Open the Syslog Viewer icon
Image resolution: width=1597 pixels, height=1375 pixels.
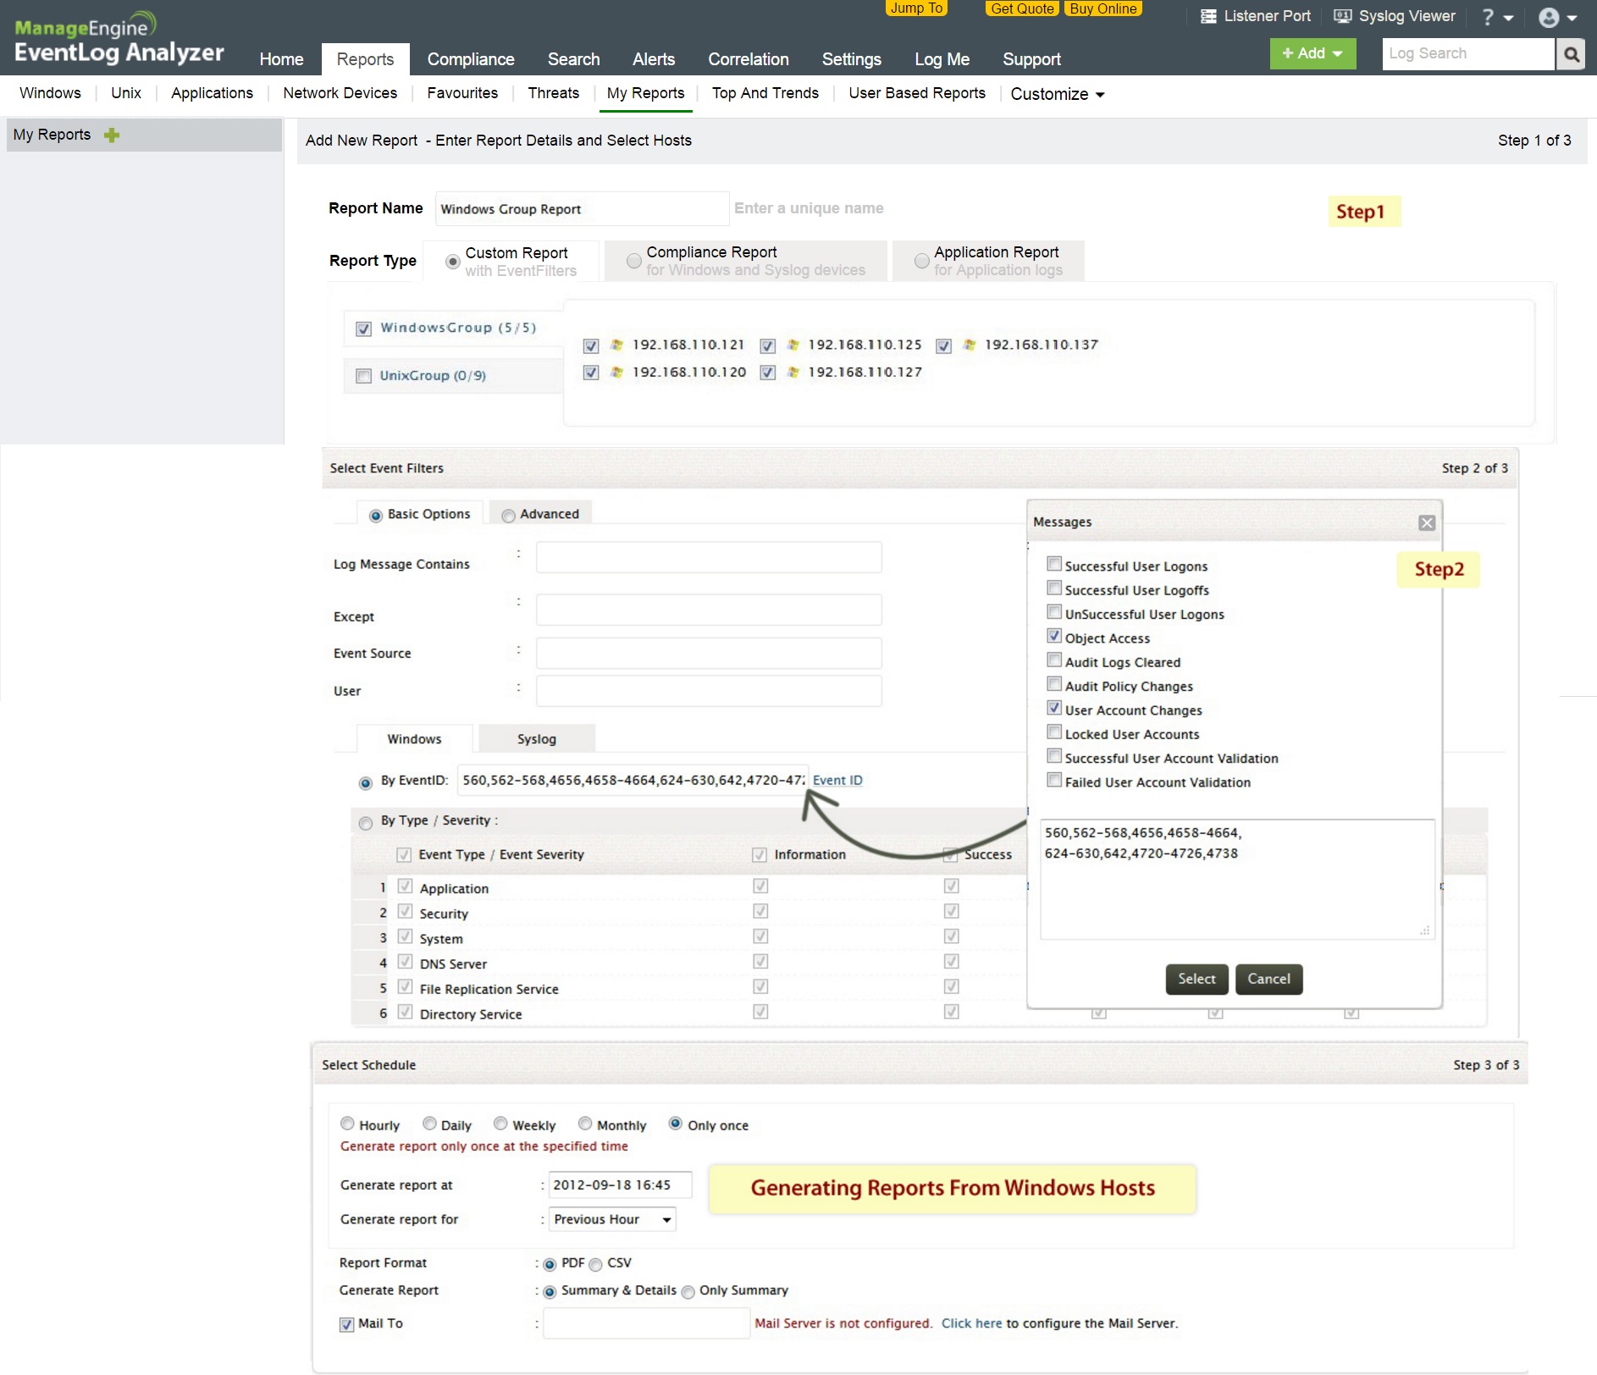[1343, 16]
